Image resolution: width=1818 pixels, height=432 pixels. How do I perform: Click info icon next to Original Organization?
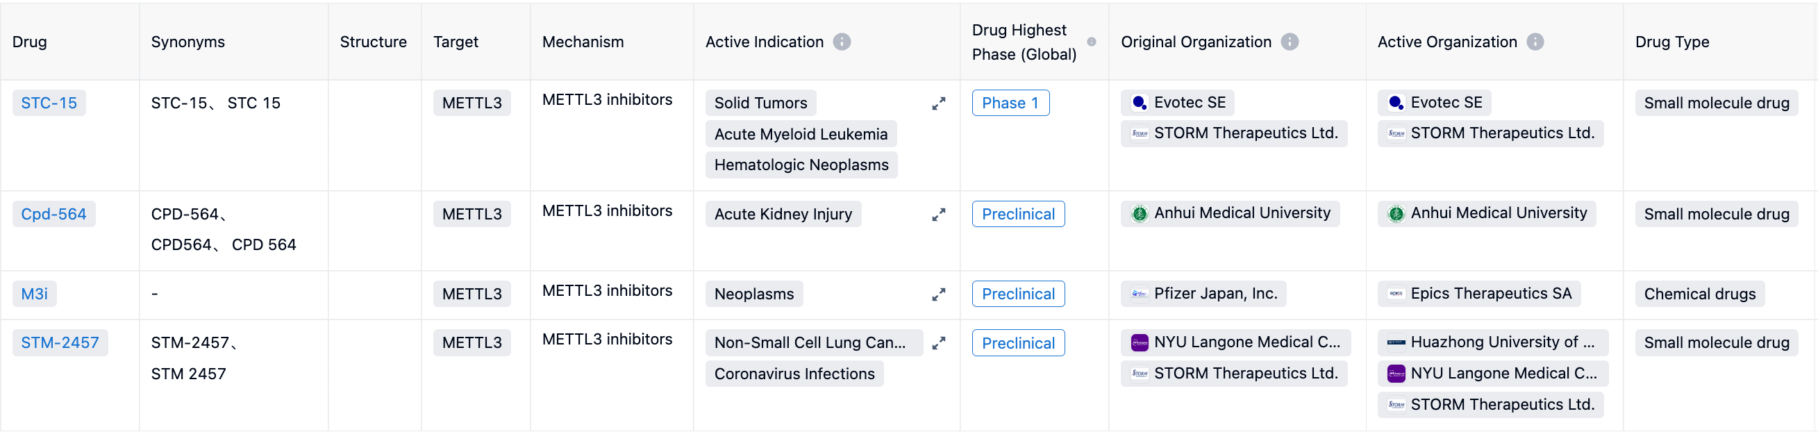point(1290,42)
